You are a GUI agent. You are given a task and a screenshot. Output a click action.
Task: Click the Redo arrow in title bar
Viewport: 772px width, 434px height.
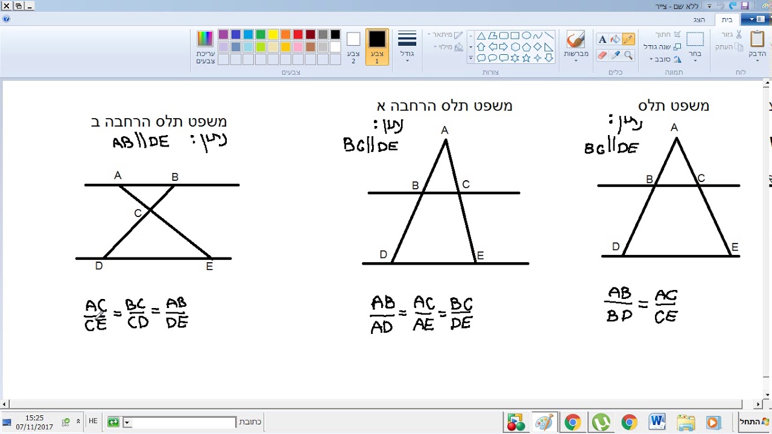pyautogui.click(x=721, y=5)
